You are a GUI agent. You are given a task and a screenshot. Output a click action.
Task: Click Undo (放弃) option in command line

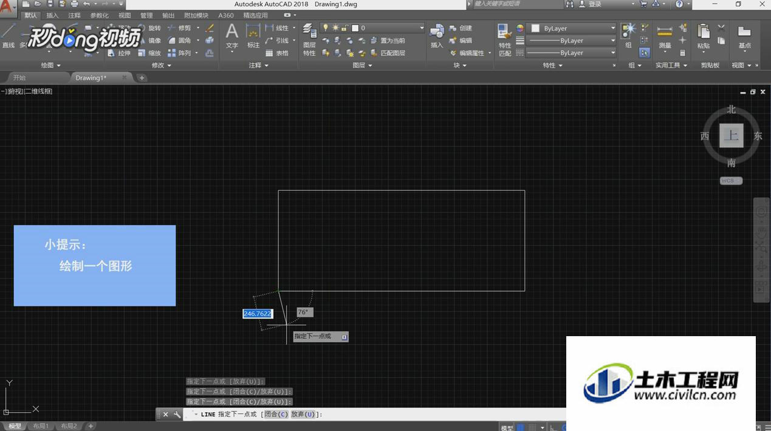tap(303, 415)
